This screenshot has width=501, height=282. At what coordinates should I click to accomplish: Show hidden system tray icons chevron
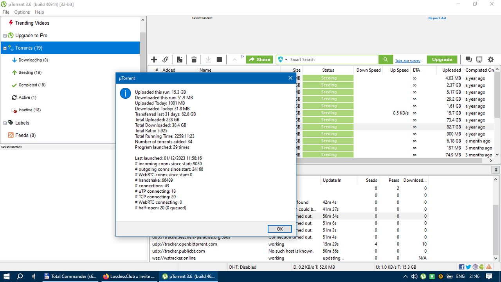[x=406, y=277]
